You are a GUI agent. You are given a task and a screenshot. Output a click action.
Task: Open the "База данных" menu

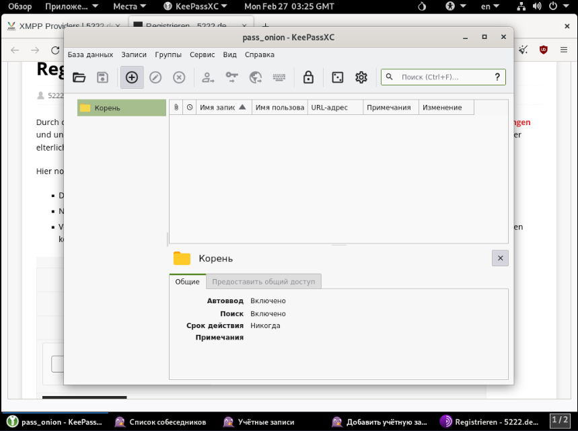(90, 54)
